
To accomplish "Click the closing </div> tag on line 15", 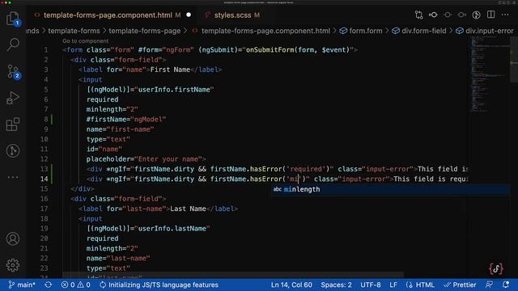I will (x=83, y=188).
